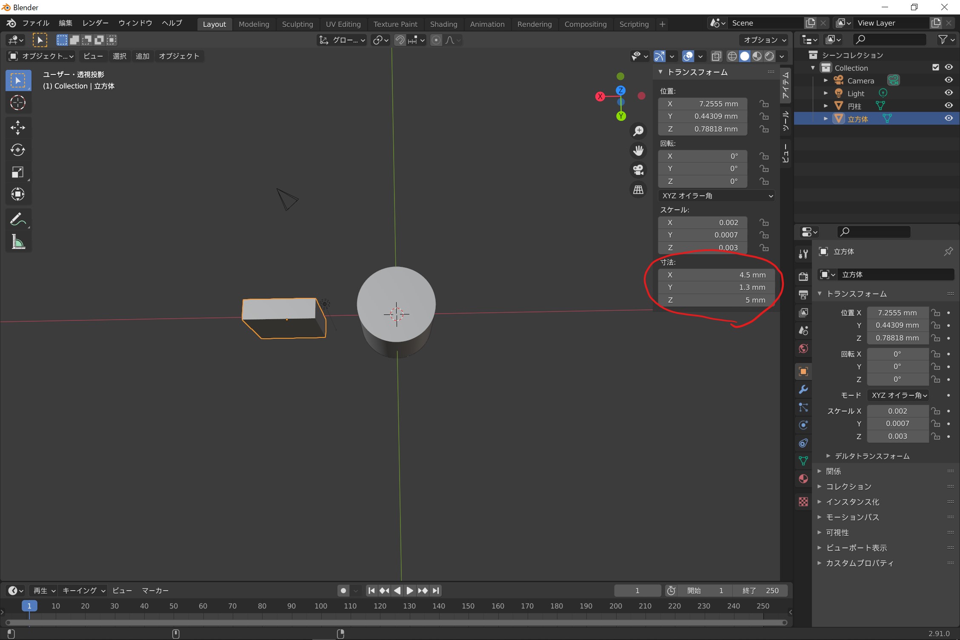Toggle the Camera visibility eye icon

coord(949,80)
